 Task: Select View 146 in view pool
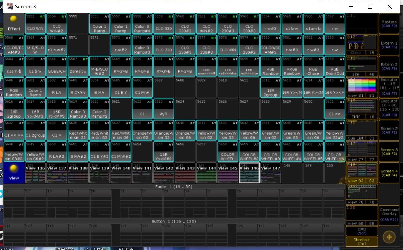click(249, 173)
